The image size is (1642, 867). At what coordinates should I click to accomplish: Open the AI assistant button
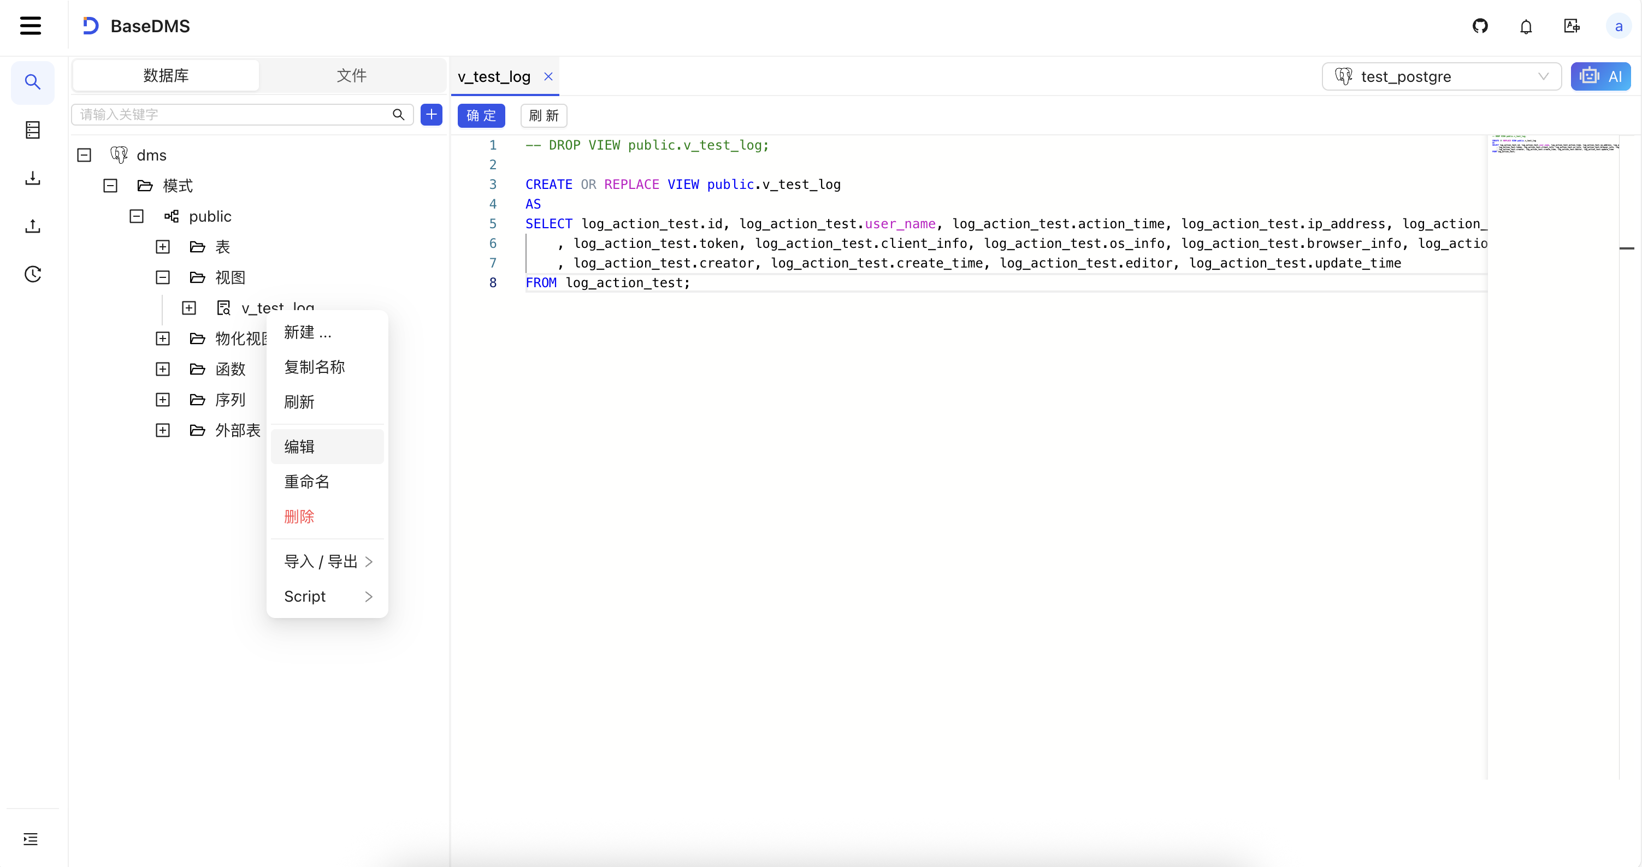click(x=1600, y=76)
